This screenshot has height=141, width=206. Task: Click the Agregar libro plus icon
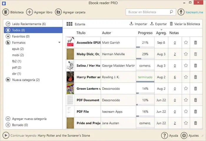click(29, 12)
